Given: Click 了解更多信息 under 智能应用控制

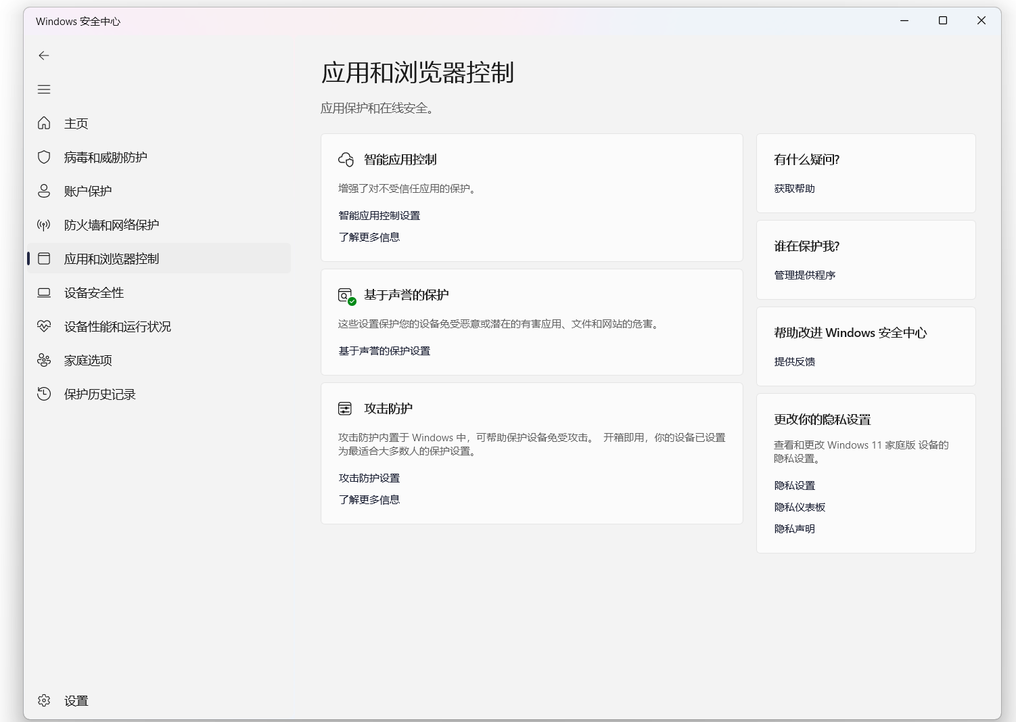Looking at the screenshot, I should [369, 237].
